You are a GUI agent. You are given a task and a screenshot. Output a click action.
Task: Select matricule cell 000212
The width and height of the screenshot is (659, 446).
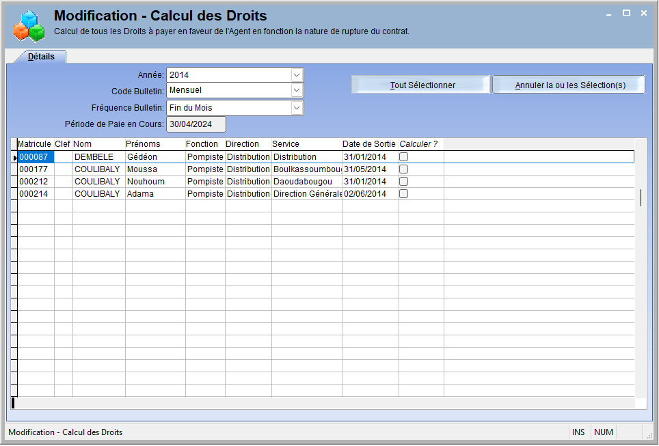point(36,182)
